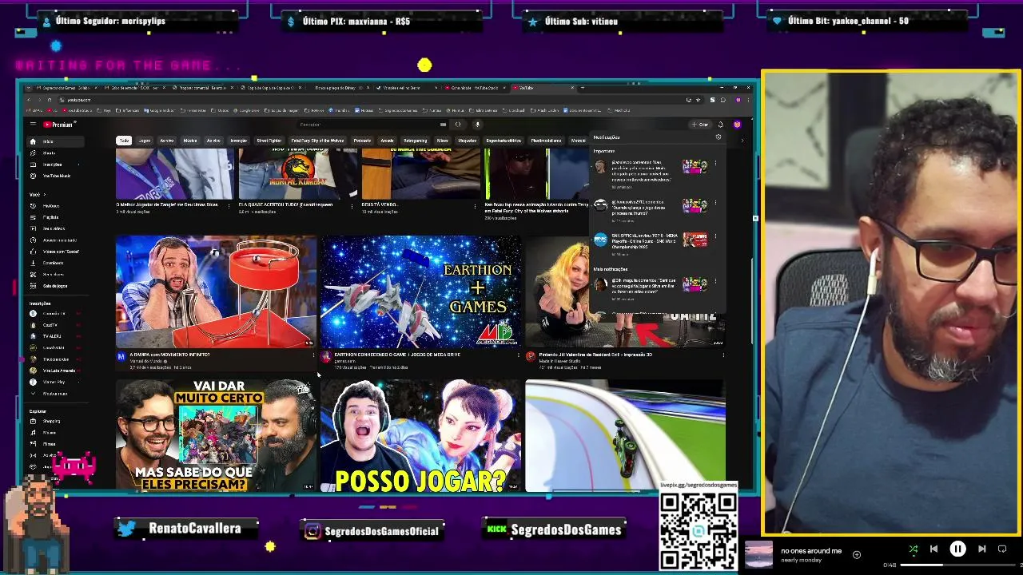The image size is (1023, 575).
Task: Select the Jogos filter chip
Action: pos(145,141)
